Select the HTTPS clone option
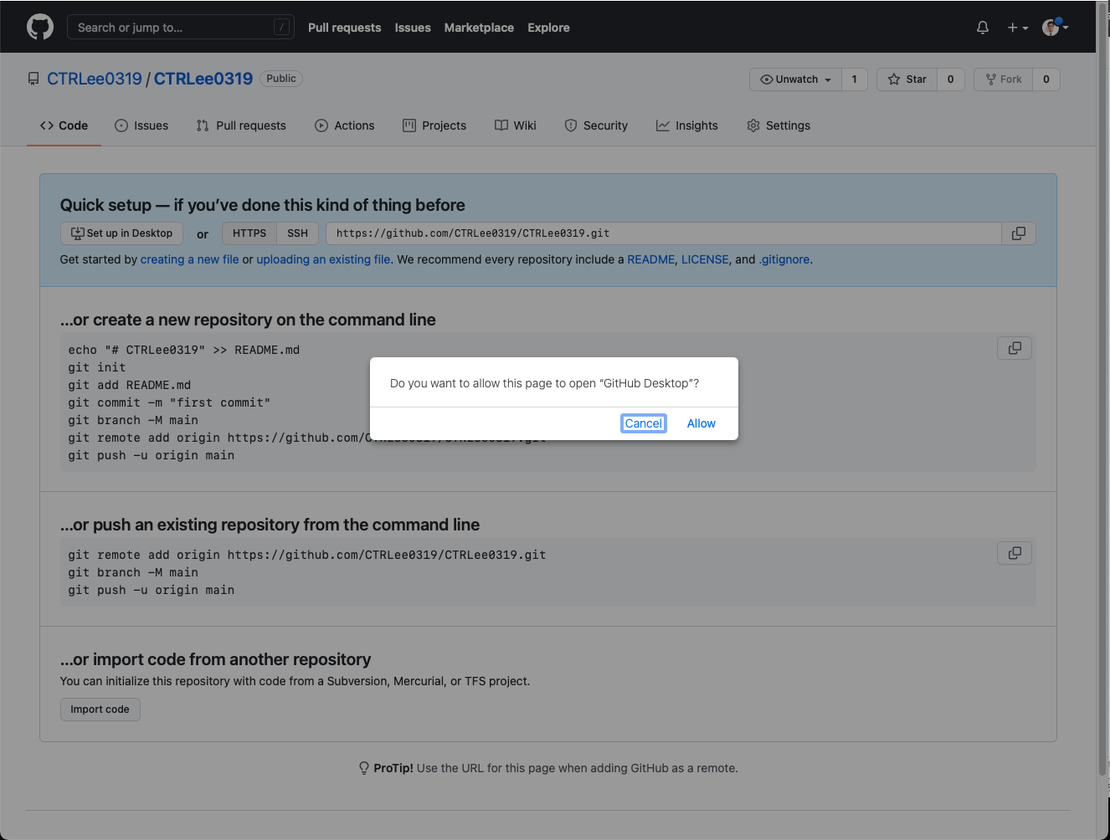 click(249, 233)
